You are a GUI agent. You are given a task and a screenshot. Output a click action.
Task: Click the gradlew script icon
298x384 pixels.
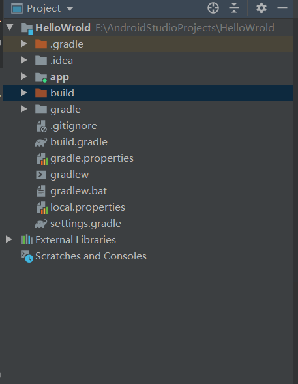pyautogui.click(x=41, y=175)
